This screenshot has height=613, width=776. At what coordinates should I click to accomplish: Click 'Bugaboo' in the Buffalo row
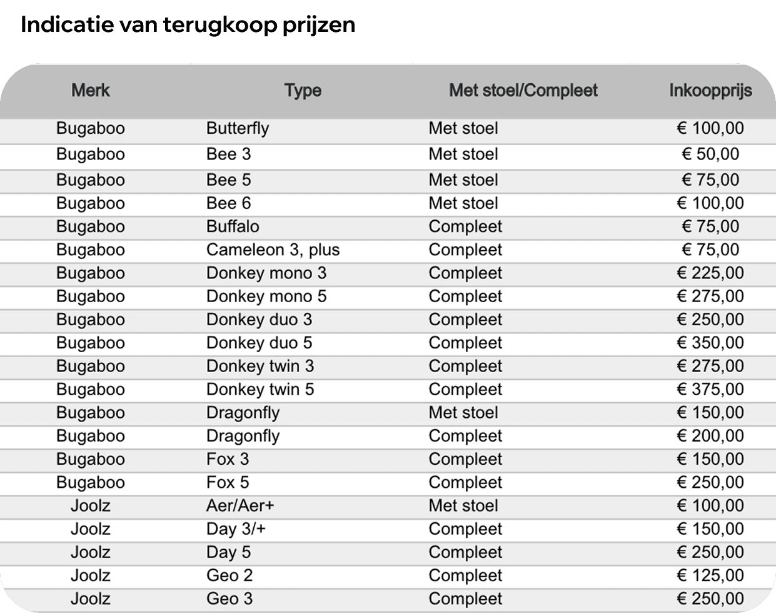point(91,226)
